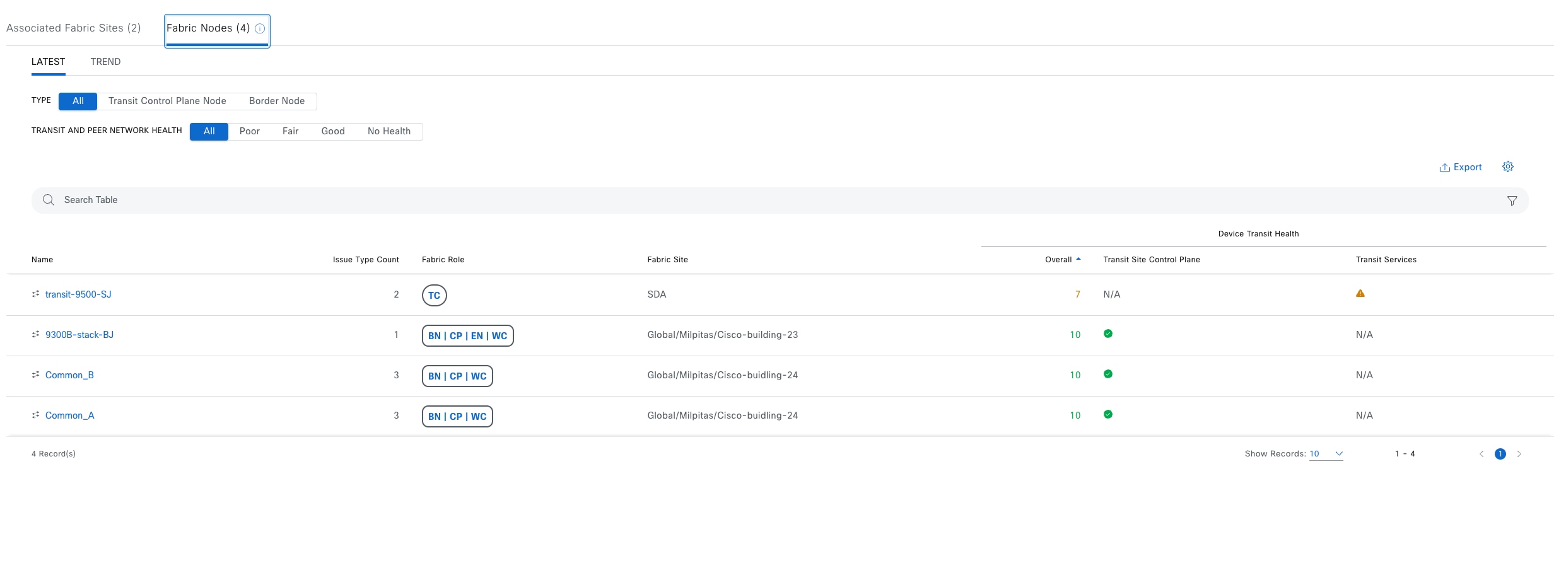Click Device Transit Health group header
Image resolution: width=1566 pixels, height=563 pixels.
point(1258,234)
